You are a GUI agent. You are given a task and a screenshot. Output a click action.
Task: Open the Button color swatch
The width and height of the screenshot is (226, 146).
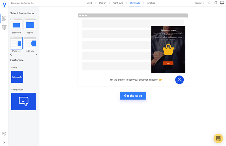pyautogui.click(x=17, y=77)
